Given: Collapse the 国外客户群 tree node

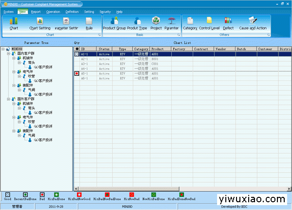Looking at the screenshot, I should [x=8, y=99].
